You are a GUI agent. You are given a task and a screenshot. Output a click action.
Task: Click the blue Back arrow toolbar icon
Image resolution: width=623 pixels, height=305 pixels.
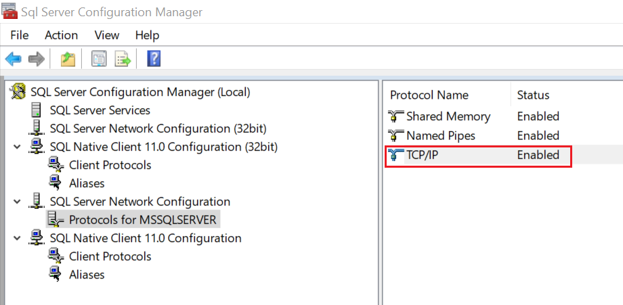[14, 60]
